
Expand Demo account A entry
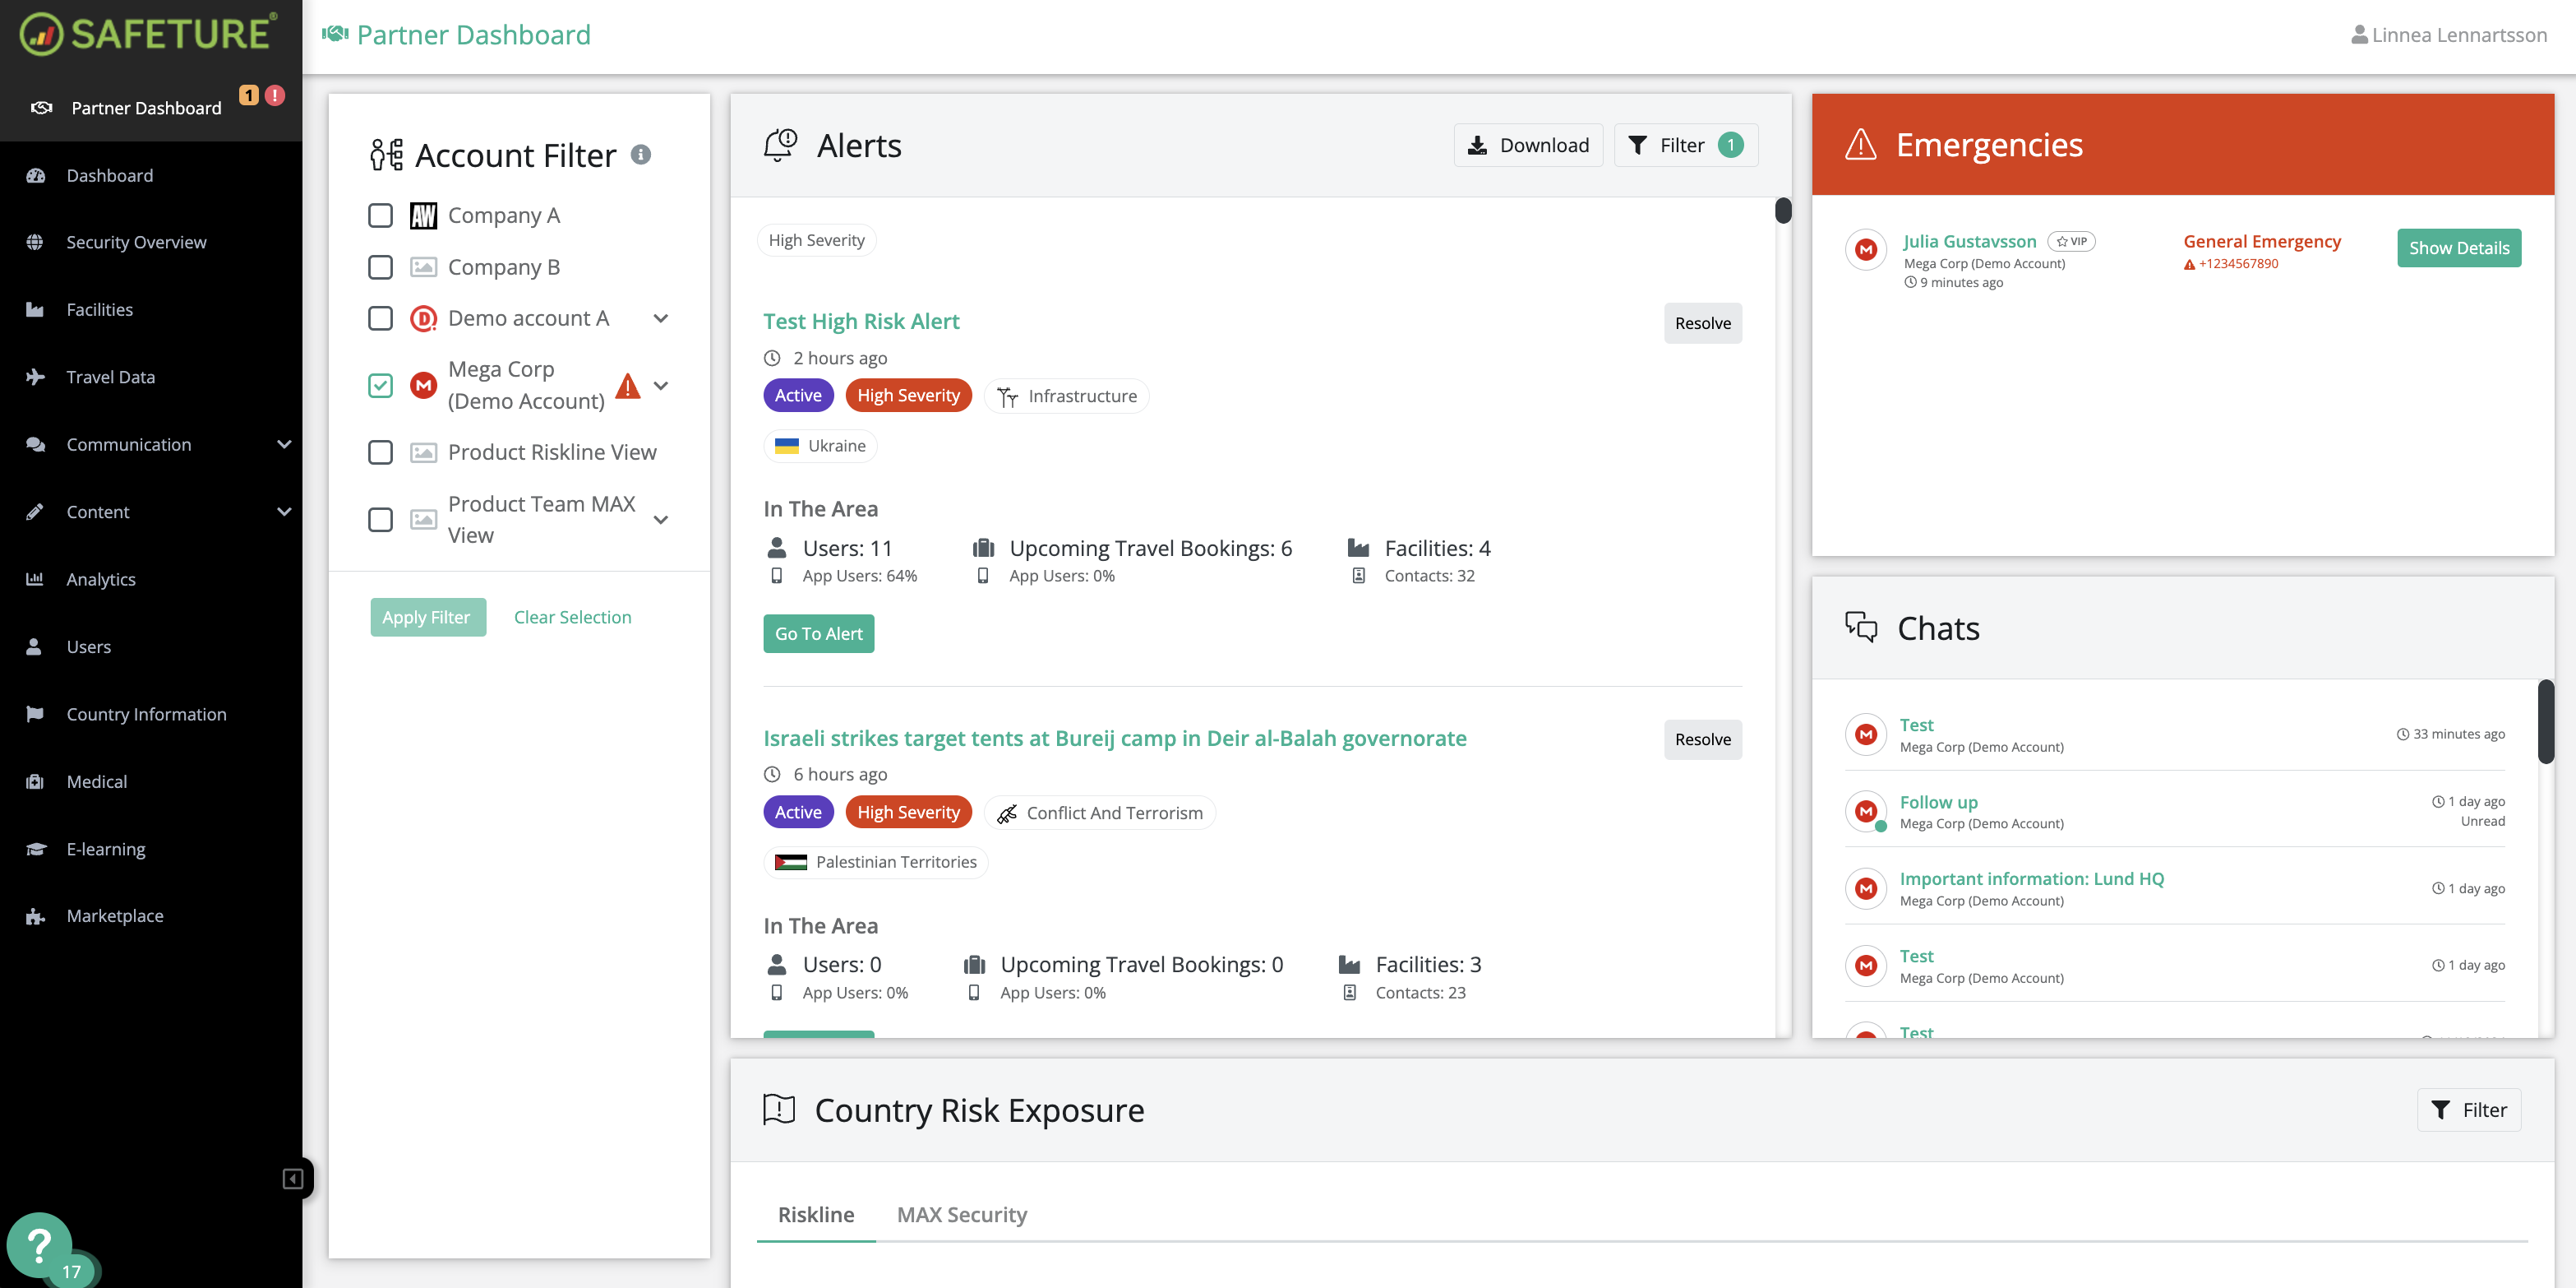[661, 317]
